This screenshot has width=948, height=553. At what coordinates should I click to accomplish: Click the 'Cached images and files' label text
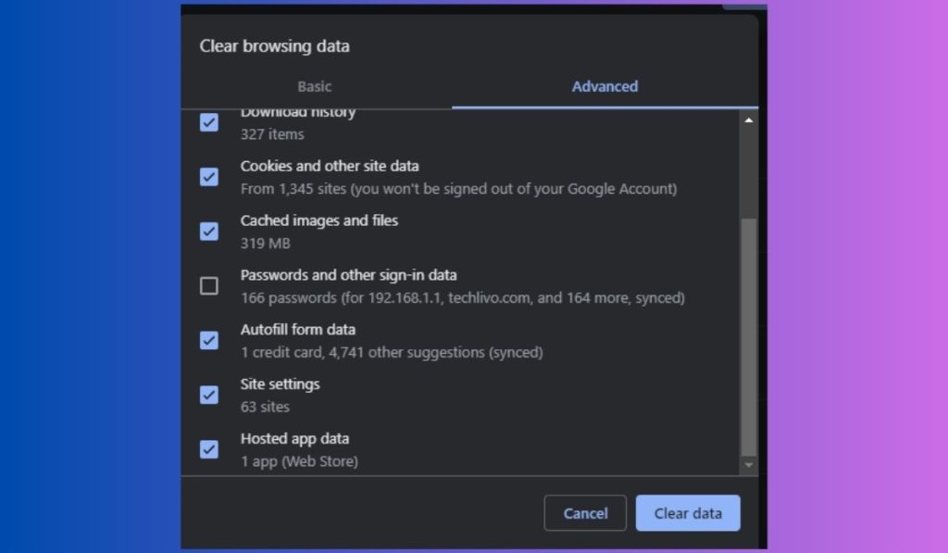pos(319,220)
